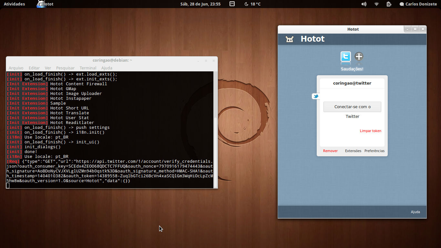Click the coringao@debian terminal title bar
441x248 pixels.
112,60
